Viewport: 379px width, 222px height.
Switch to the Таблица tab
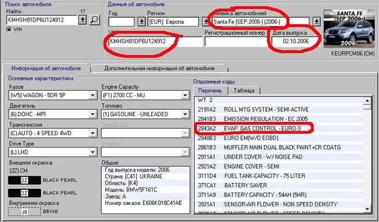[244, 91]
